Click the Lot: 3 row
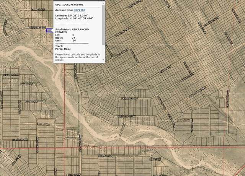Viewport: 245px width, 176px height. coord(64,35)
